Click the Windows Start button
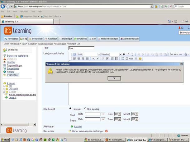This screenshot has height=142, width=190. 5,140
